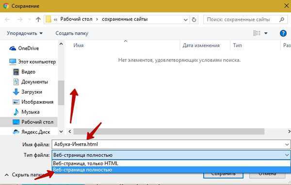Open view options dropdown arrow

click(x=266, y=33)
